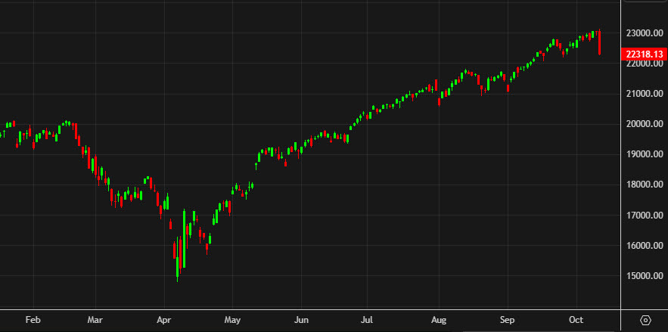Select Apr on the time axis
This screenshot has height=332, width=668.
pos(165,320)
